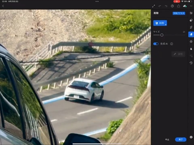Turn off the 生成AI toggle switch
Image resolution: width=194 pixels, height=145 pixels.
pos(156,44)
